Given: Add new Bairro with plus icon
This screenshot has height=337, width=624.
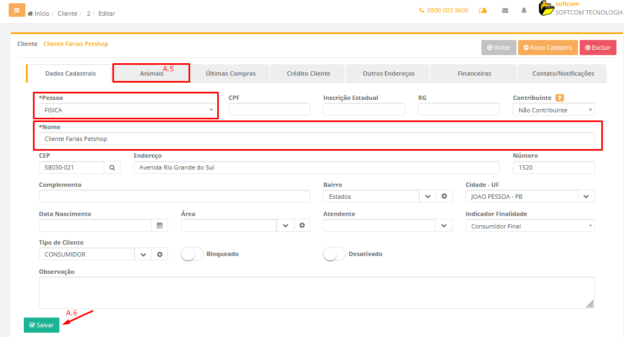Looking at the screenshot, I should 444,197.
